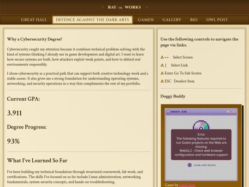Click the GPA value 3.911
249x187 pixels.
click(14, 113)
